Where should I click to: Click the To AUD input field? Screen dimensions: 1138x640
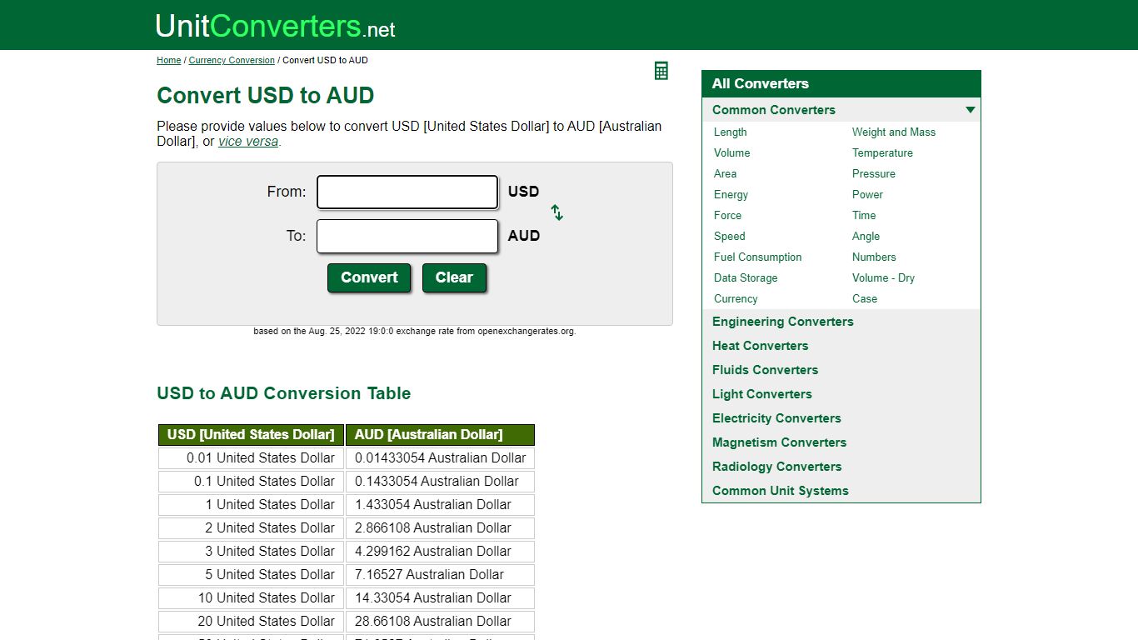coord(407,236)
